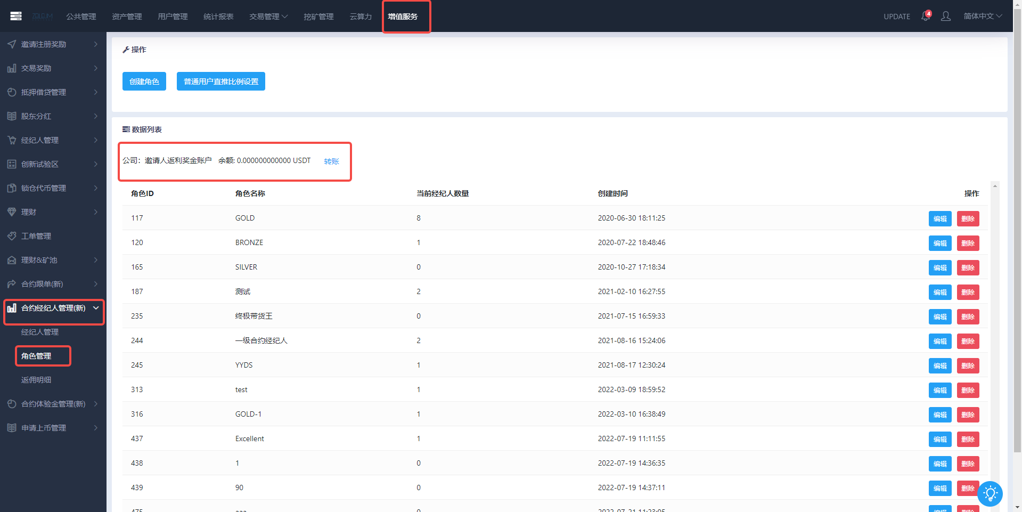
Task: Open the 挖矿管理 top menu
Action: point(318,17)
